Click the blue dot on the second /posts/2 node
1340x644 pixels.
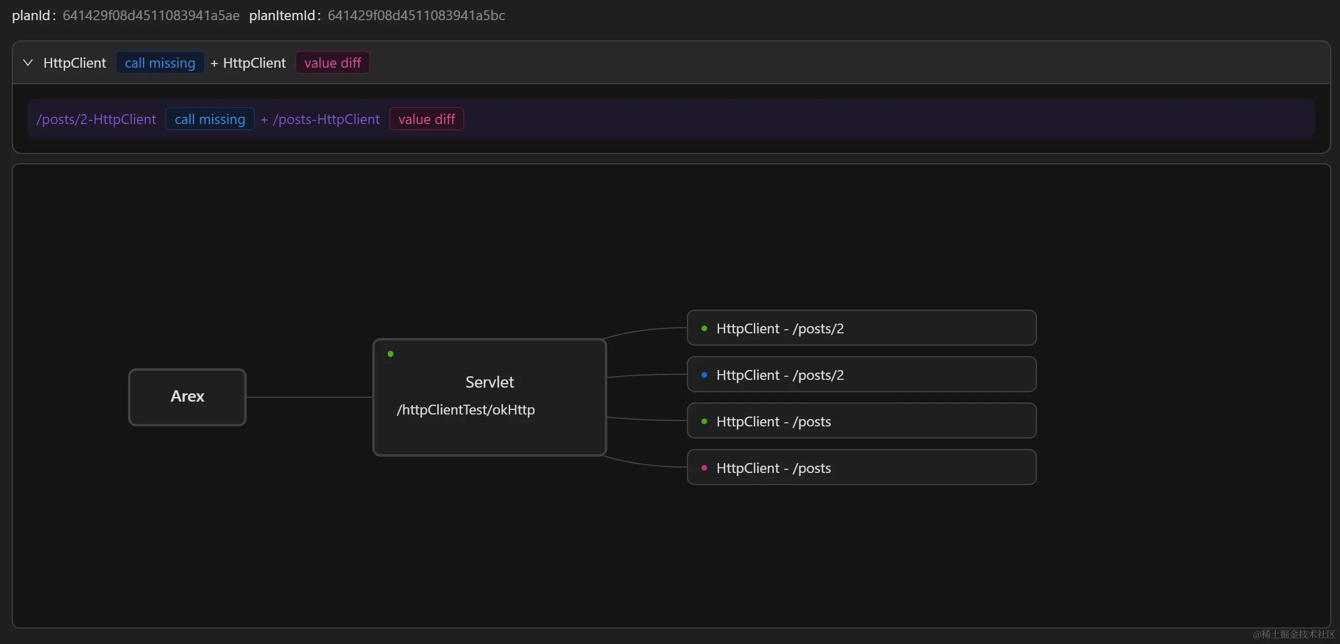[704, 375]
